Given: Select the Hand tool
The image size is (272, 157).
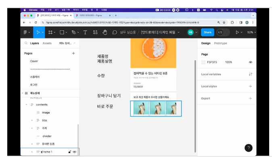Looking at the screenshot, I should tap(105, 32).
